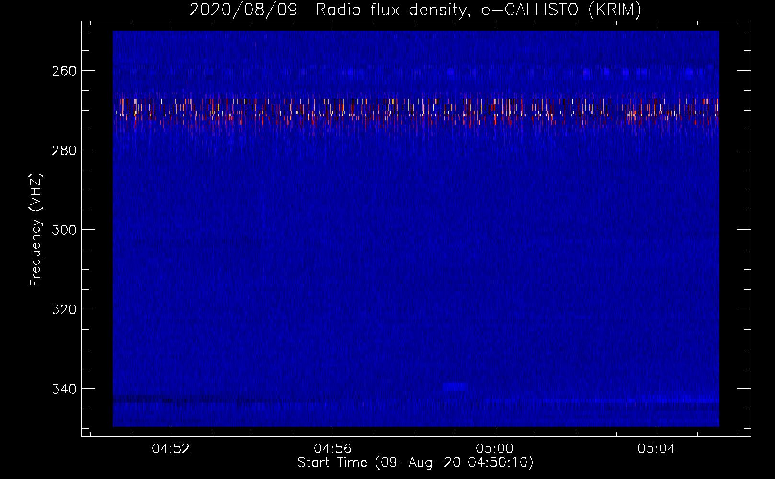Click the 05:00 time tick label
This screenshot has width=775, height=479.
494,449
